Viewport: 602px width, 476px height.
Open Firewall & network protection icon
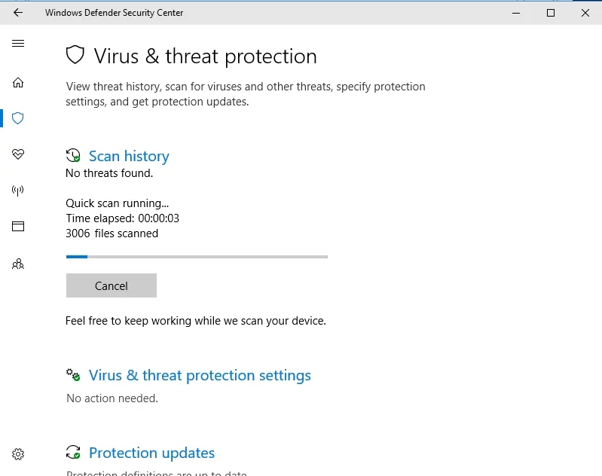[x=18, y=191]
